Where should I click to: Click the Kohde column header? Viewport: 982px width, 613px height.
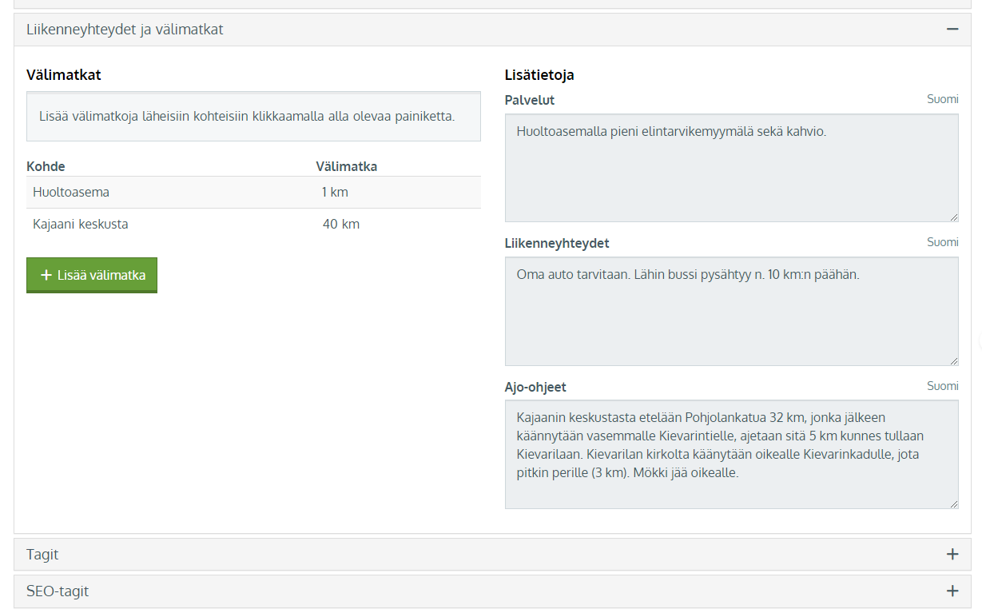(46, 166)
